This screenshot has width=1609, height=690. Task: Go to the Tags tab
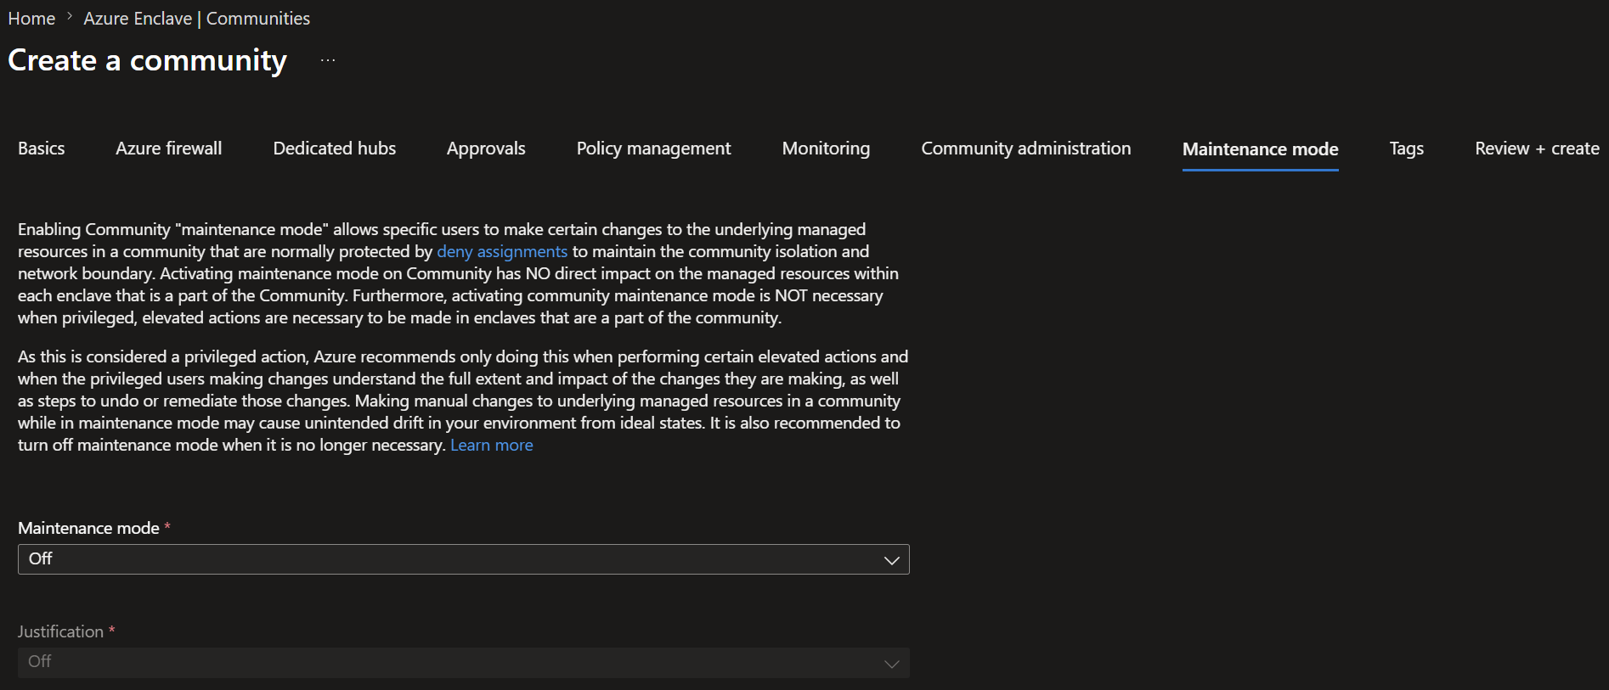point(1407,149)
